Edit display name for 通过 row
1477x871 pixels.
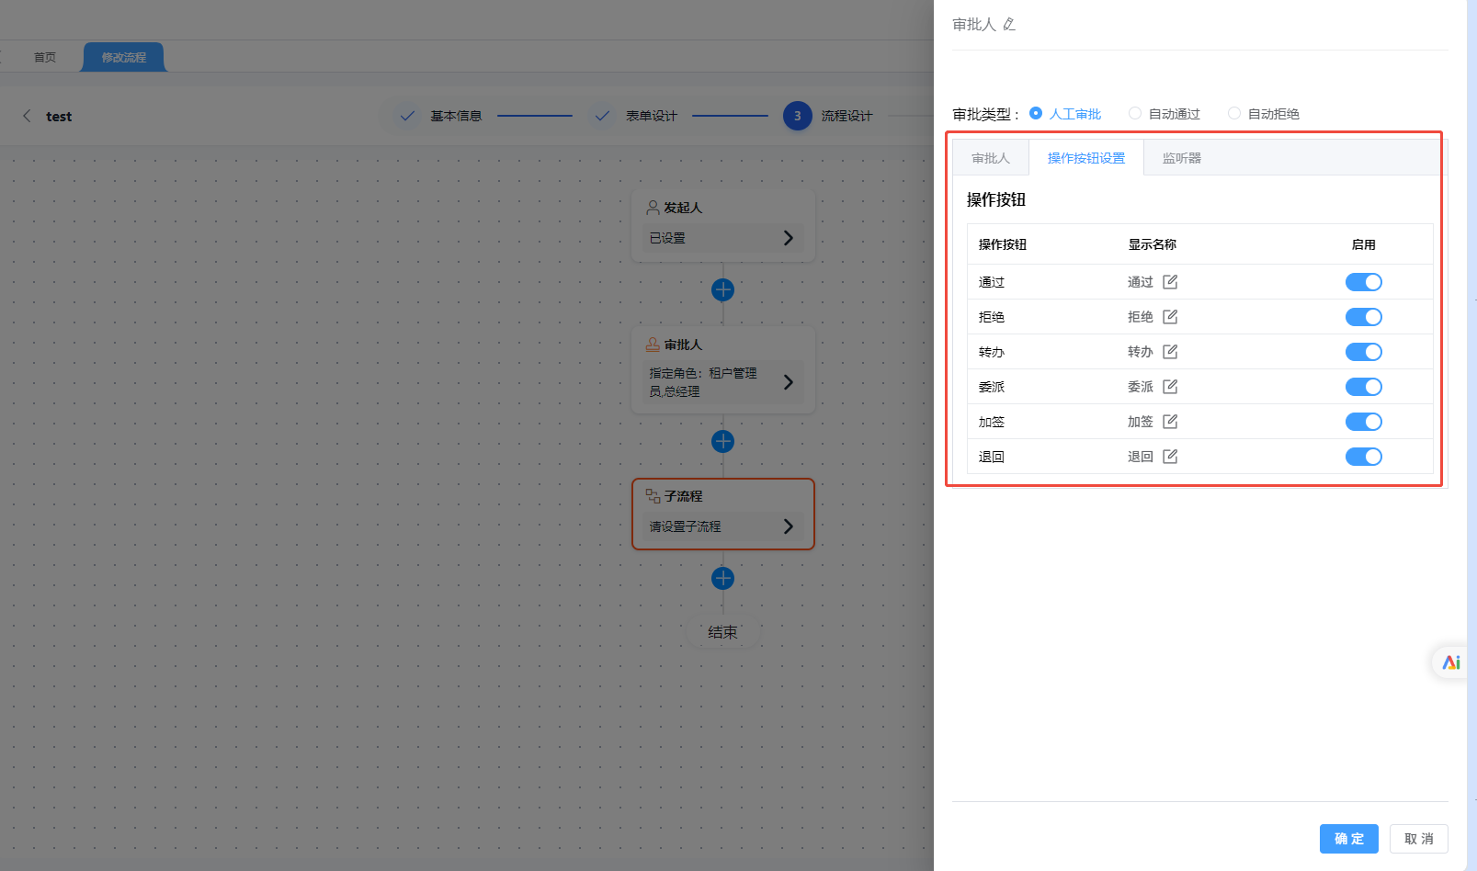point(1170,282)
